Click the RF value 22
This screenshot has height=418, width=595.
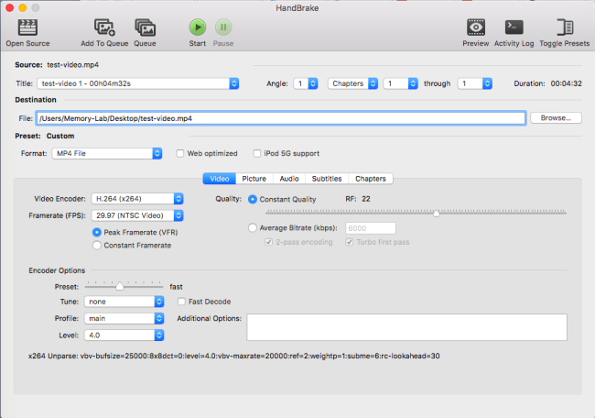tap(366, 199)
